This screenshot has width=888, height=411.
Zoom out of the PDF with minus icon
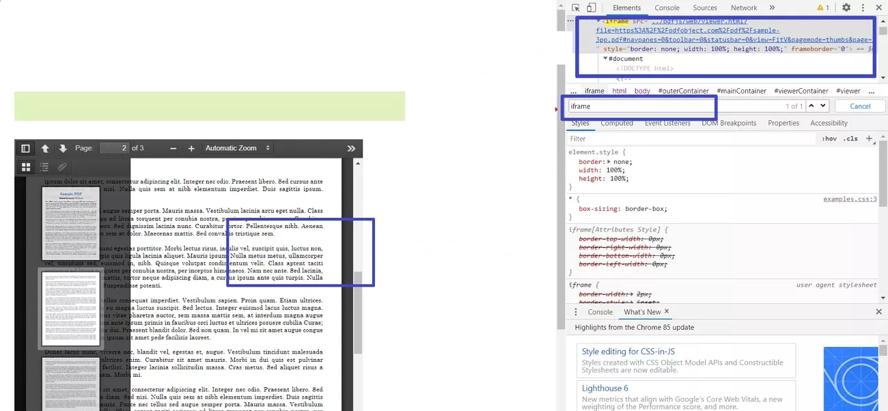click(x=173, y=148)
